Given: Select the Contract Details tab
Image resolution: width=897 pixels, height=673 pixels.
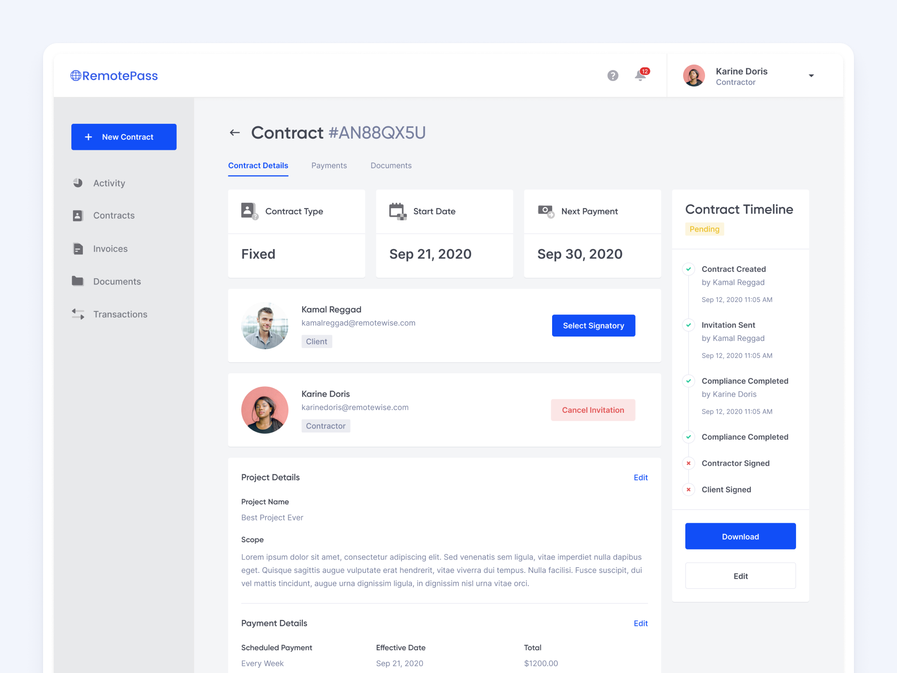Looking at the screenshot, I should [x=258, y=166].
